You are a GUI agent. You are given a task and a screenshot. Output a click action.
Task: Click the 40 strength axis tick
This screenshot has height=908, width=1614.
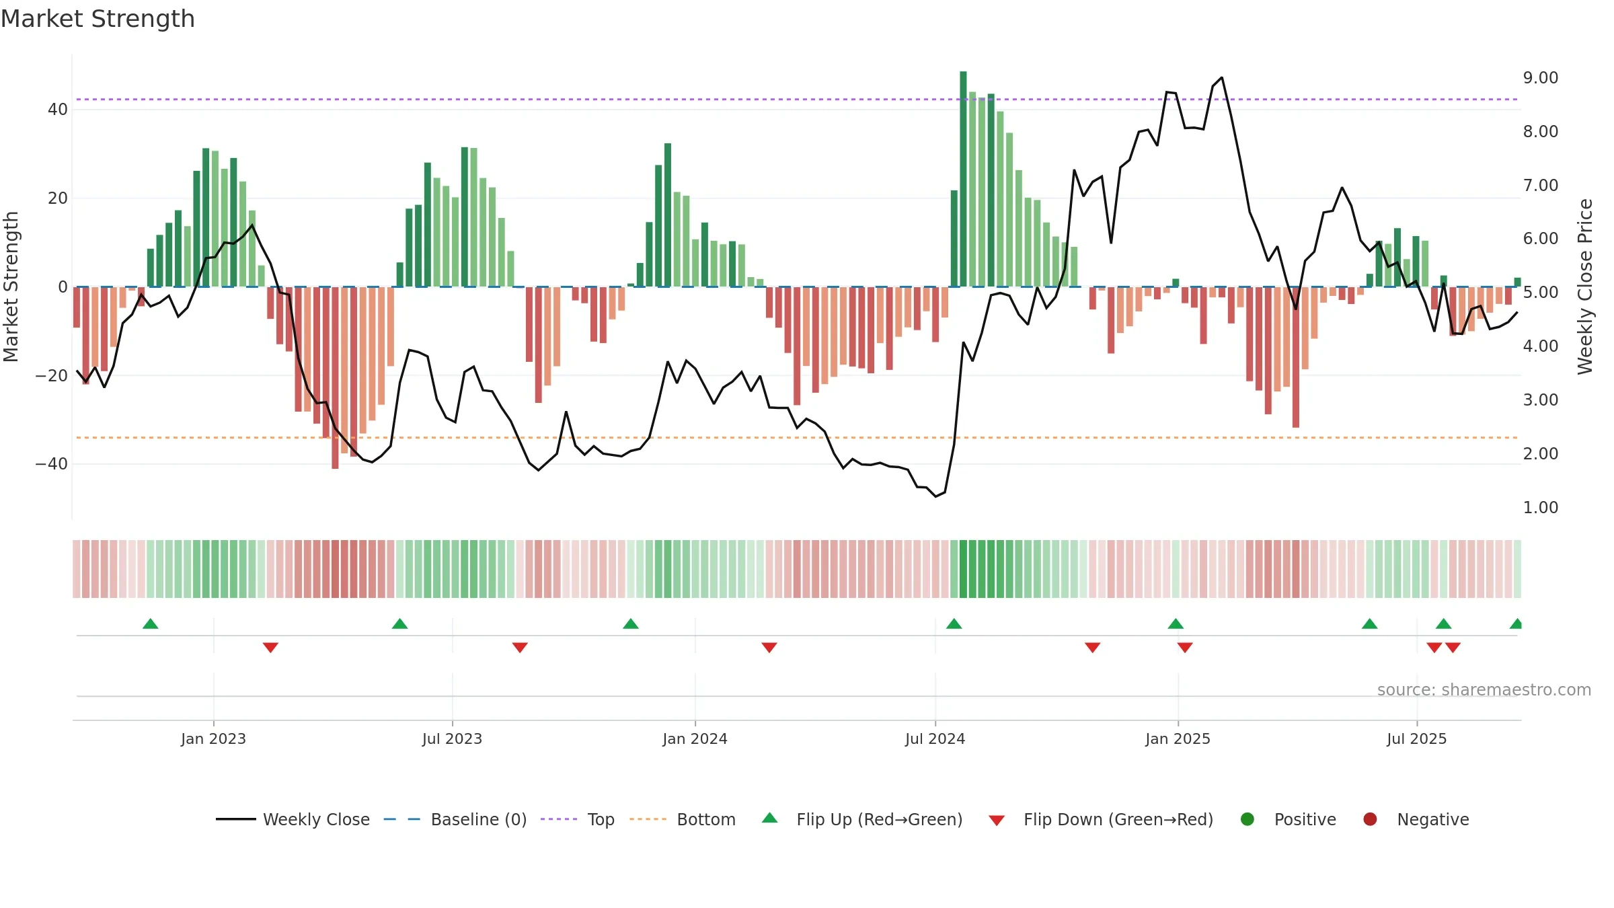click(57, 109)
